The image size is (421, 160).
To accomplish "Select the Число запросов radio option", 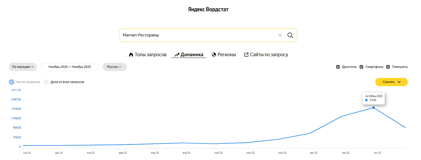I will pos(11,82).
